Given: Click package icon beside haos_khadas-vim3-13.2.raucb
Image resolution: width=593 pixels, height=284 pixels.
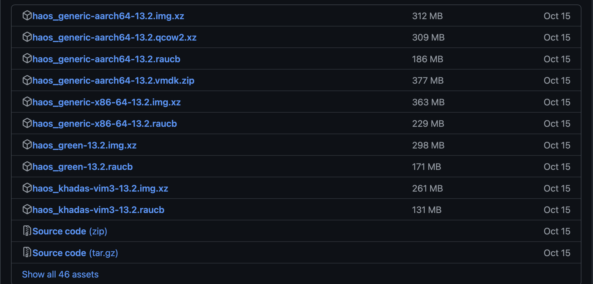Looking at the screenshot, I should pos(27,209).
